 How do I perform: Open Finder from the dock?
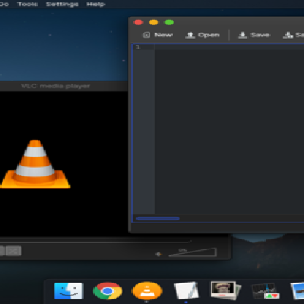68,291
